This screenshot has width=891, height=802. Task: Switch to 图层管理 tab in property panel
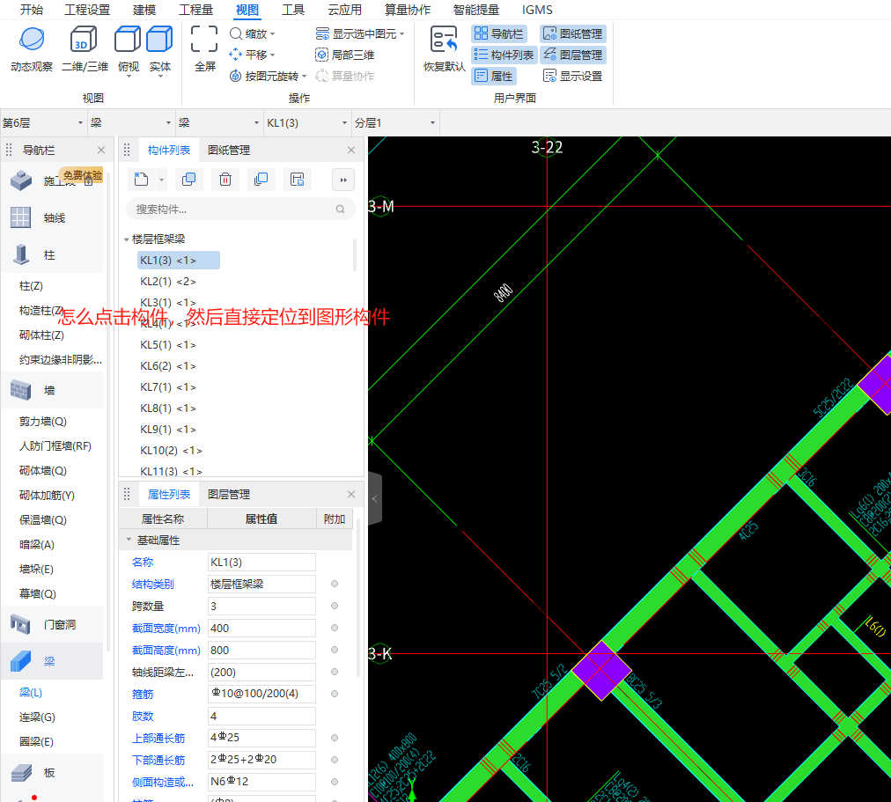coord(229,494)
